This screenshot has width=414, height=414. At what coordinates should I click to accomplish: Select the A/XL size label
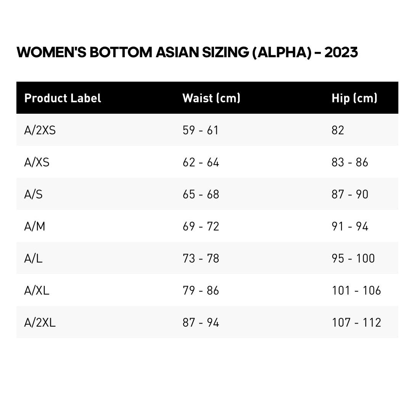coord(37,291)
